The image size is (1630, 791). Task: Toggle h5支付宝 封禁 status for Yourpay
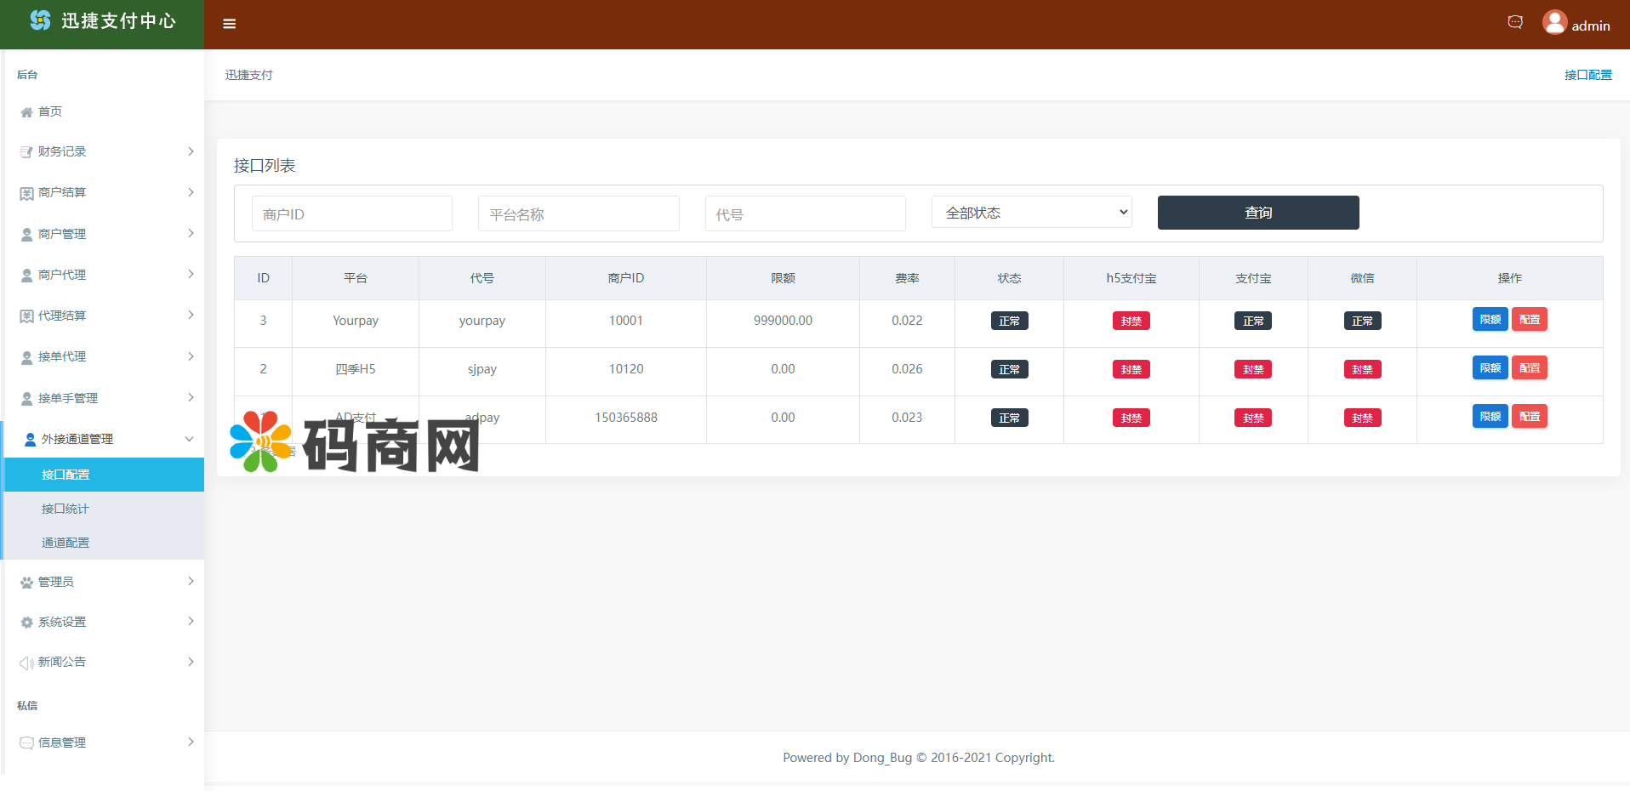(1131, 322)
